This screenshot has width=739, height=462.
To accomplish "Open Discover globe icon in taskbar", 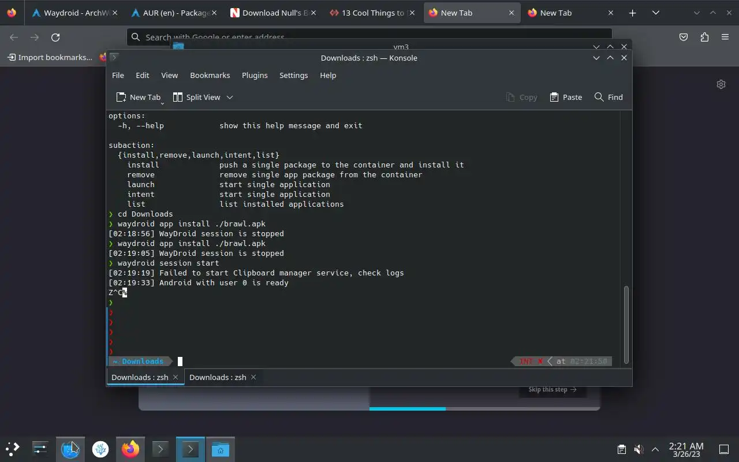I will [x=70, y=449].
